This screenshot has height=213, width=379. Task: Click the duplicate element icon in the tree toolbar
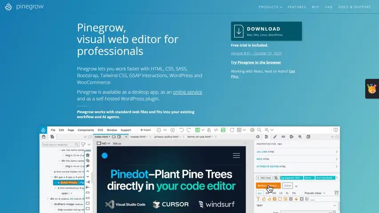point(88,161)
